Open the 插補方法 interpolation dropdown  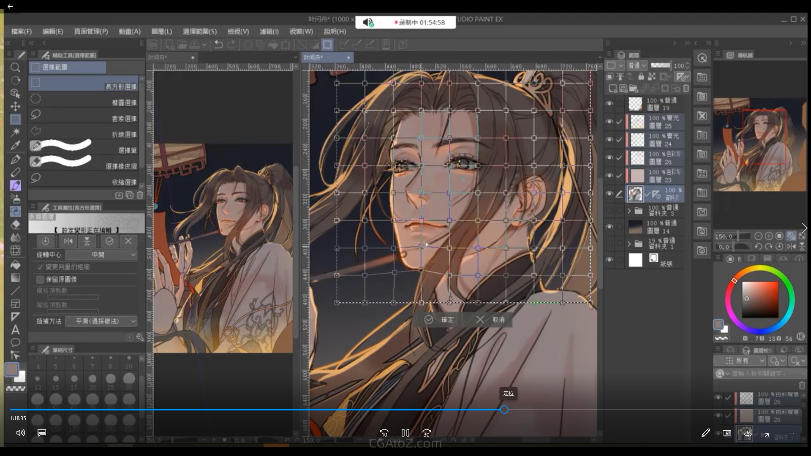point(101,321)
